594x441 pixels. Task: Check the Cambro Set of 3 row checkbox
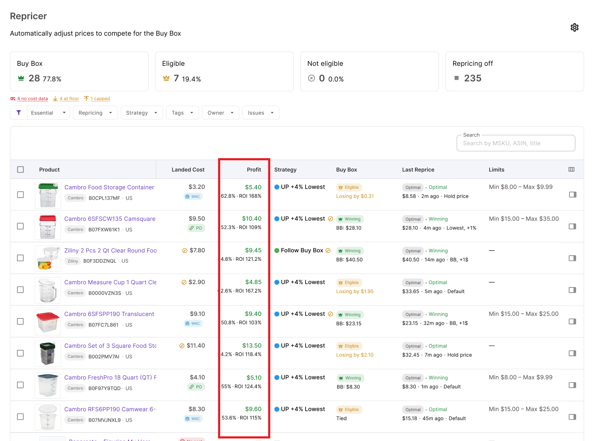pos(20,353)
